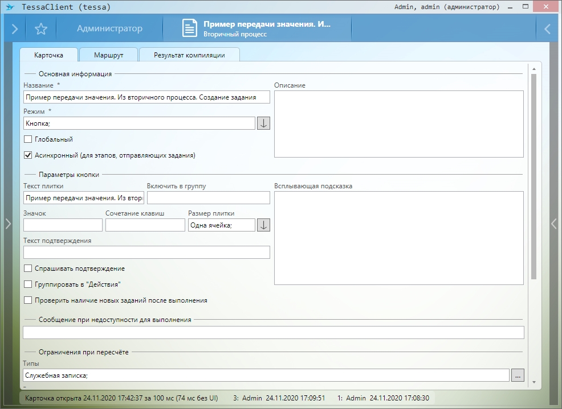Click the favorites star icon

(x=40, y=29)
